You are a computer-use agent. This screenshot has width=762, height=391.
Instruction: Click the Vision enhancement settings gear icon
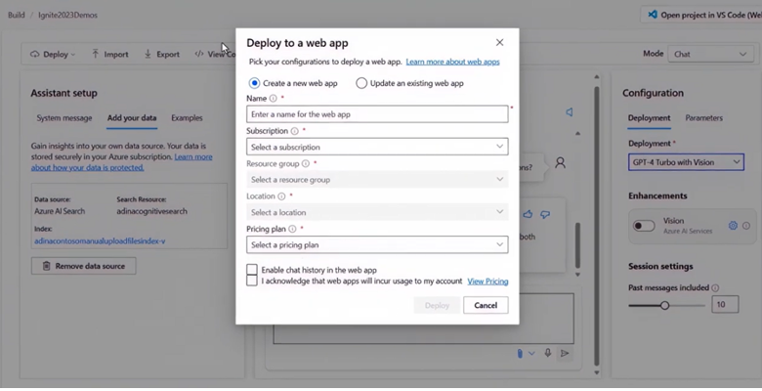(x=733, y=225)
